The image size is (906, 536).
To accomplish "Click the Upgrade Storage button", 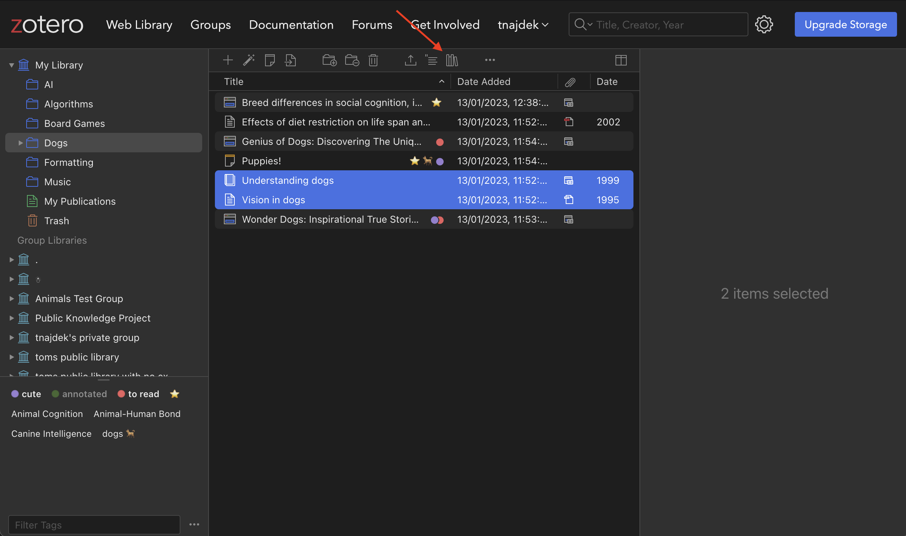I will [x=845, y=24].
